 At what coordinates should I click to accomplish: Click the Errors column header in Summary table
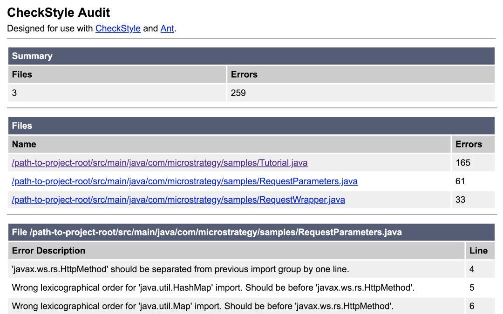pyautogui.click(x=244, y=74)
